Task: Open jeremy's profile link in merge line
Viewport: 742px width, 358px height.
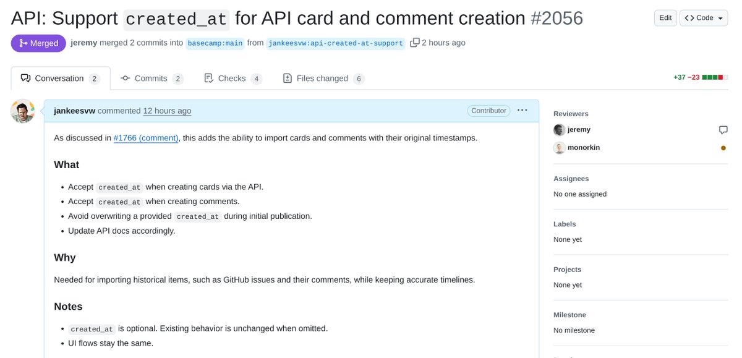Action: 84,43
